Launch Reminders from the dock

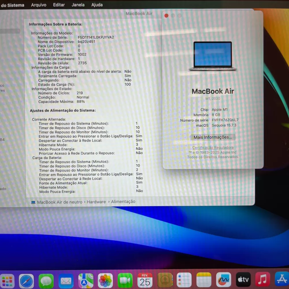[x=184, y=280]
